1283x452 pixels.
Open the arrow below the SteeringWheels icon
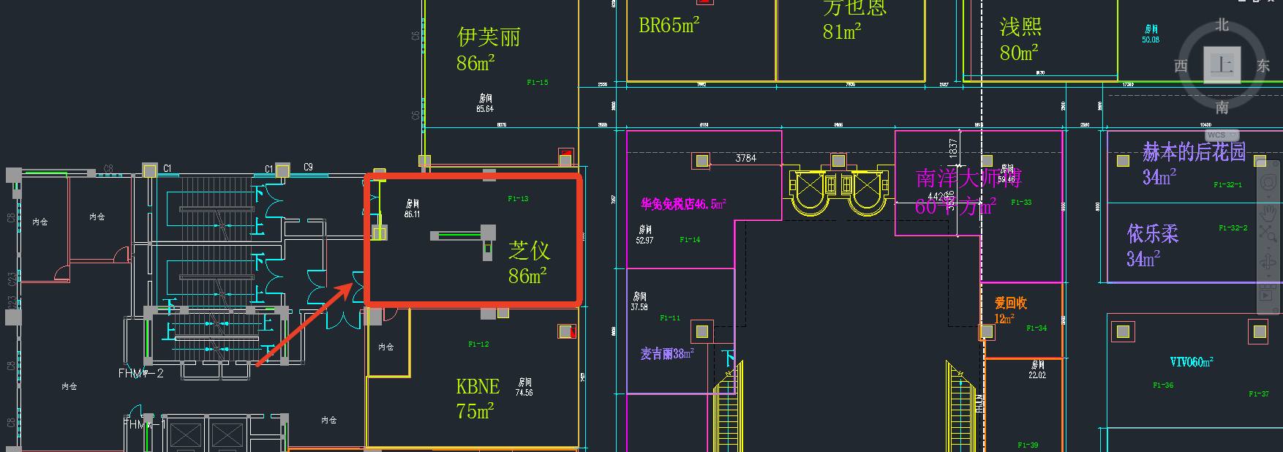point(1269,196)
